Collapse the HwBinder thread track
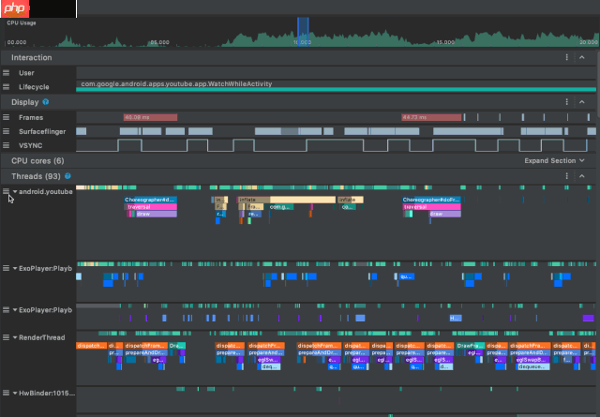The width and height of the screenshot is (600, 417). tap(15, 393)
